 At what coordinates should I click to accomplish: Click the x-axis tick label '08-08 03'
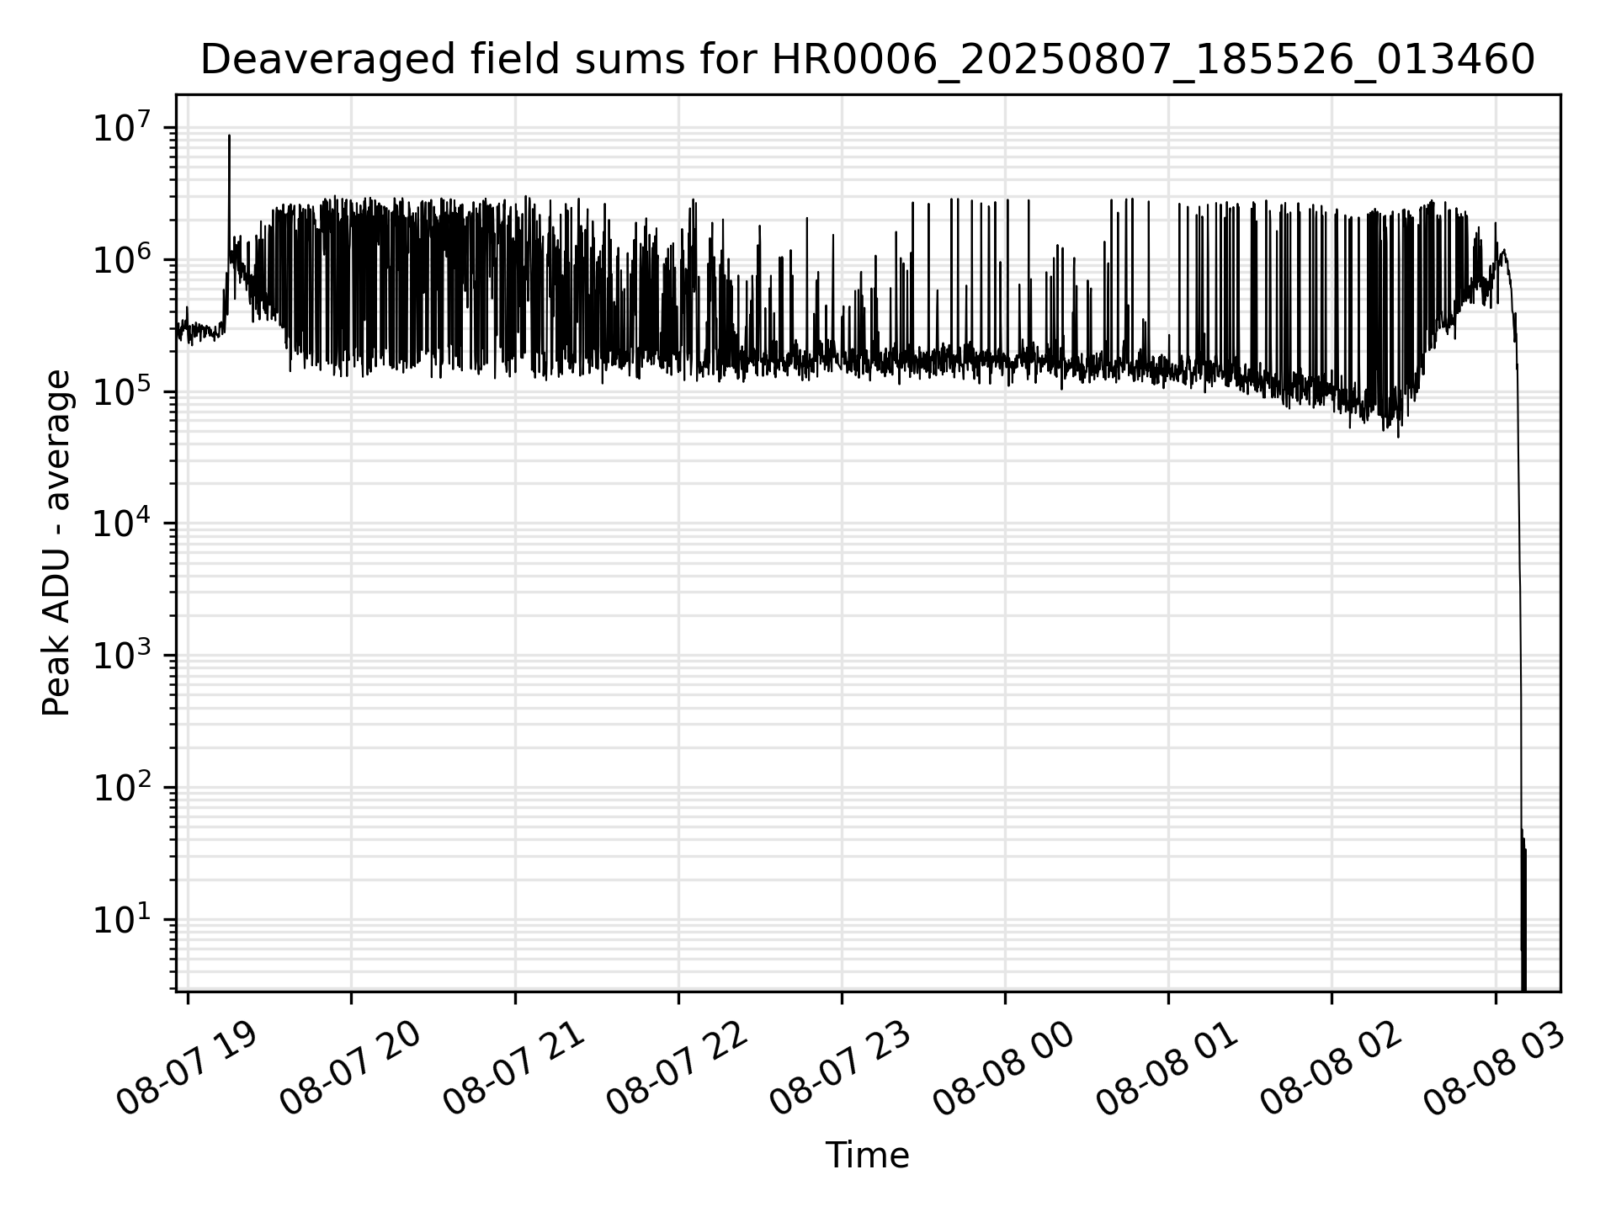(x=1496, y=1069)
